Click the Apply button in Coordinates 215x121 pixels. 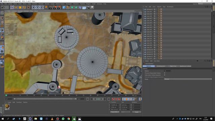pyautogui.click(x=137, y=112)
